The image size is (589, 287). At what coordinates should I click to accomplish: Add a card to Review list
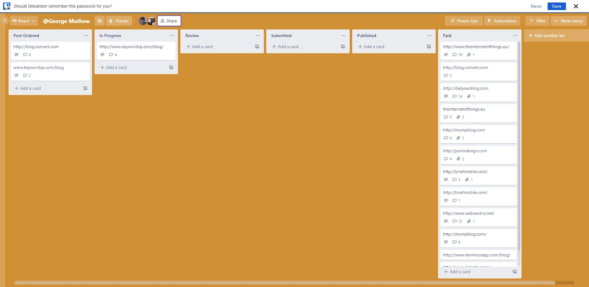coord(218,47)
